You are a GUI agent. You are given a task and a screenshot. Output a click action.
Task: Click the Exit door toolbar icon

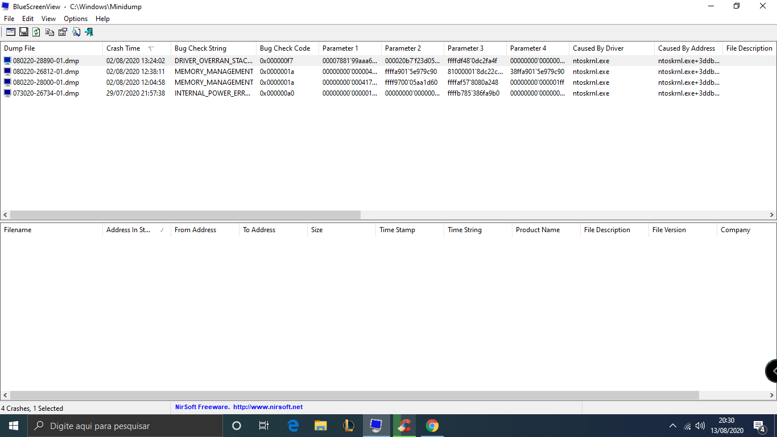click(89, 32)
